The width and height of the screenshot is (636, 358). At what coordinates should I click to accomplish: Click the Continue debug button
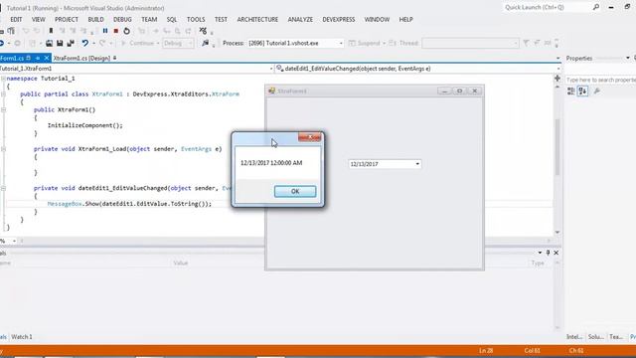(x=138, y=43)
